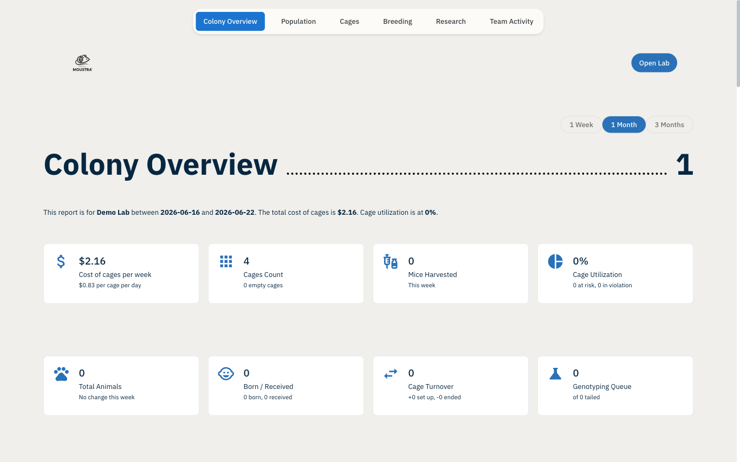Click the arrows icon for Cage Turnover

click(391, 374)
